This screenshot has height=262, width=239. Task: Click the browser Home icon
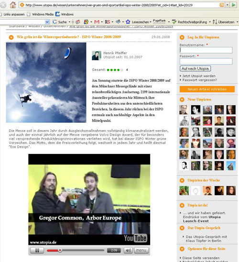click(13, 5)
